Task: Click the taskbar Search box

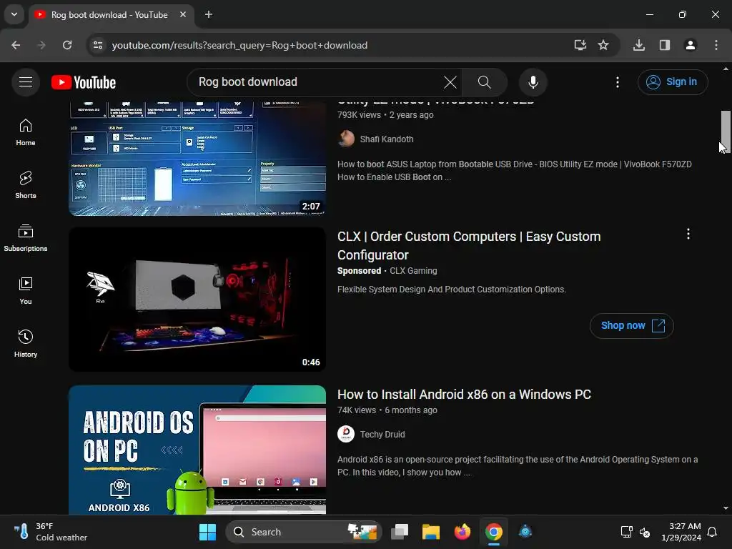Action: [304, 532]
